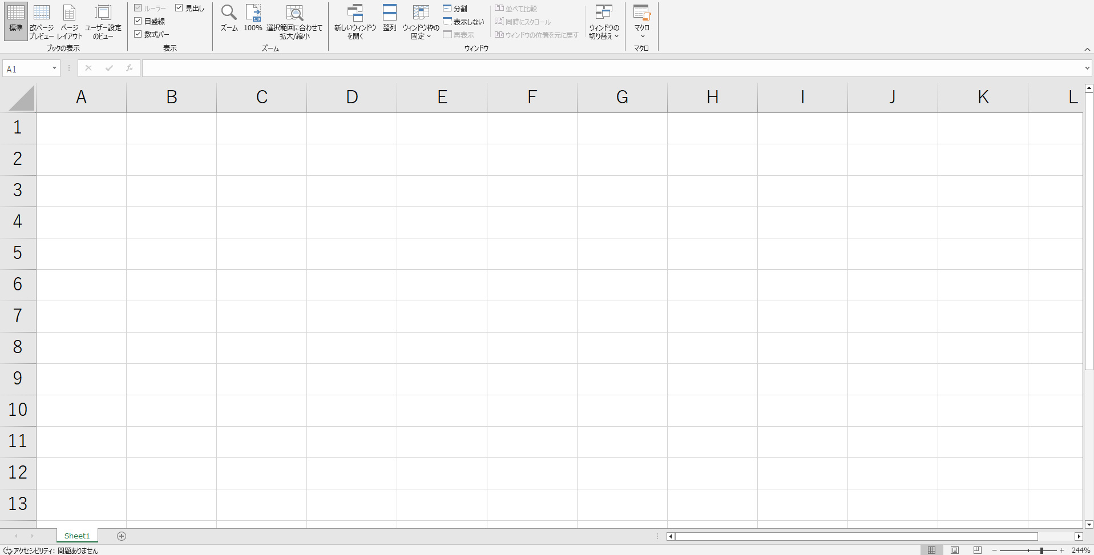Expand the formula bar with chevron

[1087, 68]
